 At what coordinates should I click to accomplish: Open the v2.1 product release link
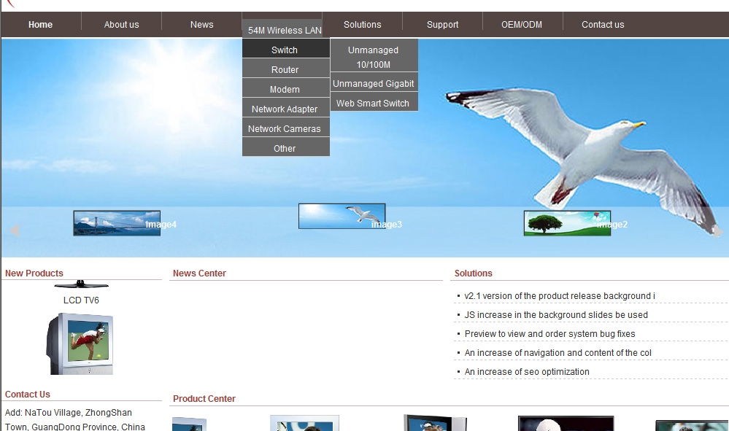(x=559, y=296)
